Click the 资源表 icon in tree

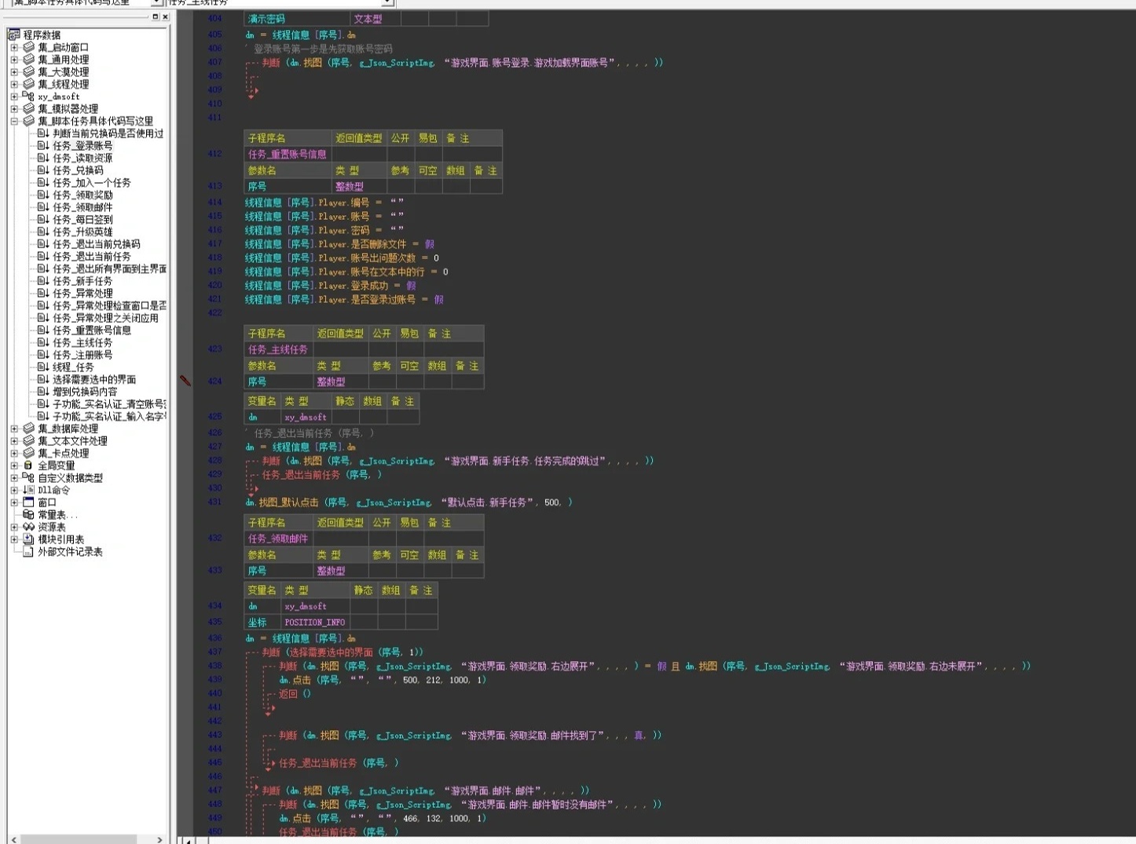[28, 527]
